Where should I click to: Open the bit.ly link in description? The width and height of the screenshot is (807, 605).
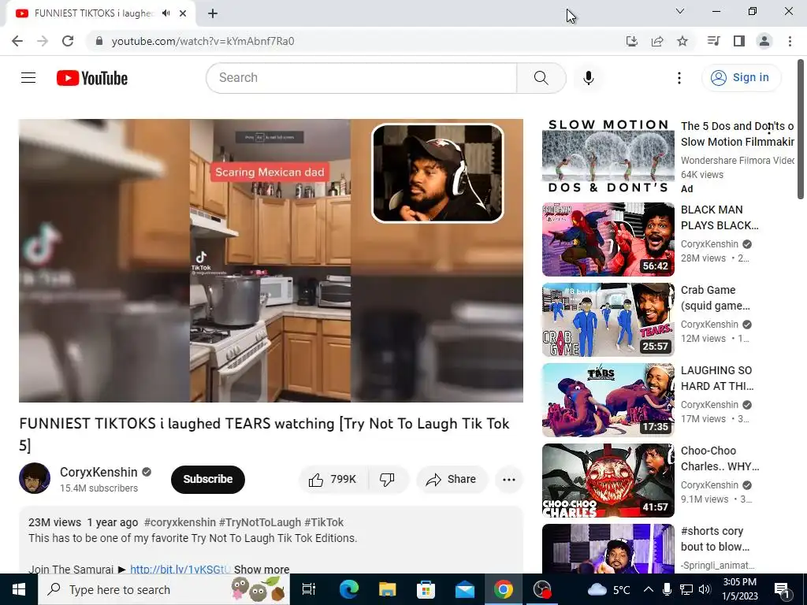click(x=179, y=570)
